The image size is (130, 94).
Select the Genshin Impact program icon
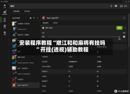14,52
